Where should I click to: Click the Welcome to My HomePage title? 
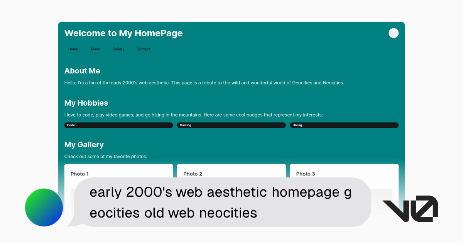click(x=123, y=33)
